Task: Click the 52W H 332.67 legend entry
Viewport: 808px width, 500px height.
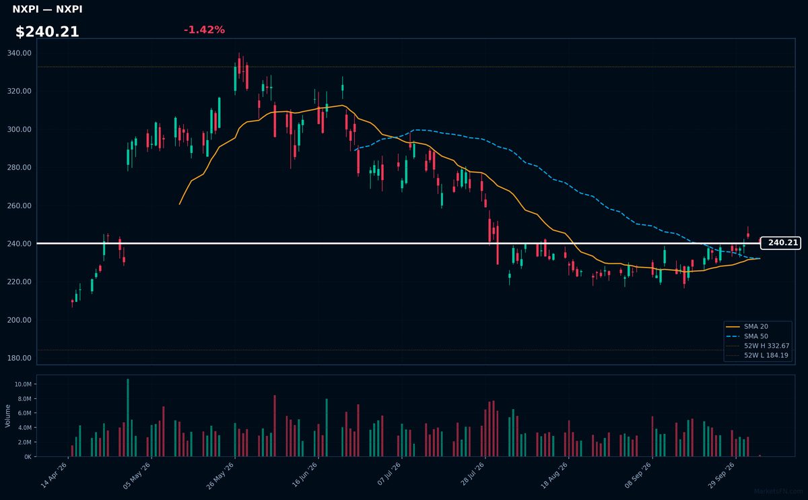Action: coord(758,346)
